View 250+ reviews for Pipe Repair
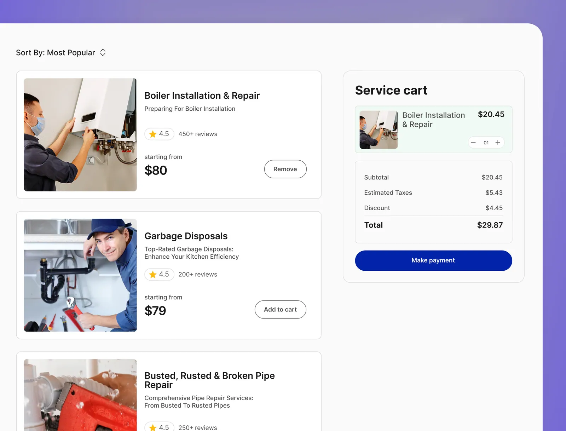The height and width of the screenshot is (431, 566). coord(198,427)
